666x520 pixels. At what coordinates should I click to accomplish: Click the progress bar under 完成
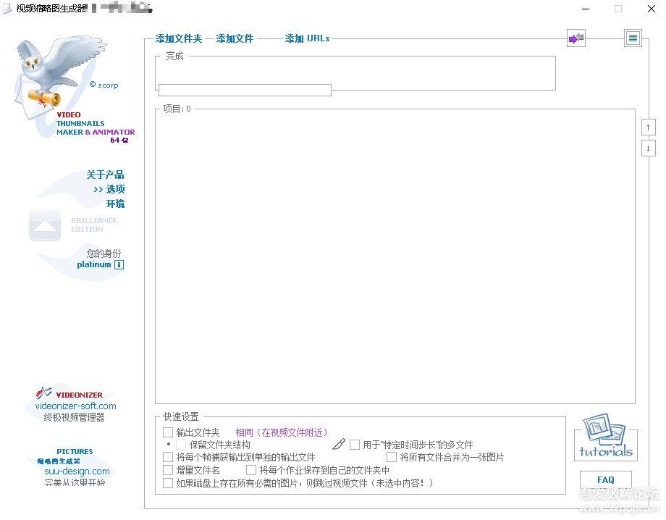245,90
